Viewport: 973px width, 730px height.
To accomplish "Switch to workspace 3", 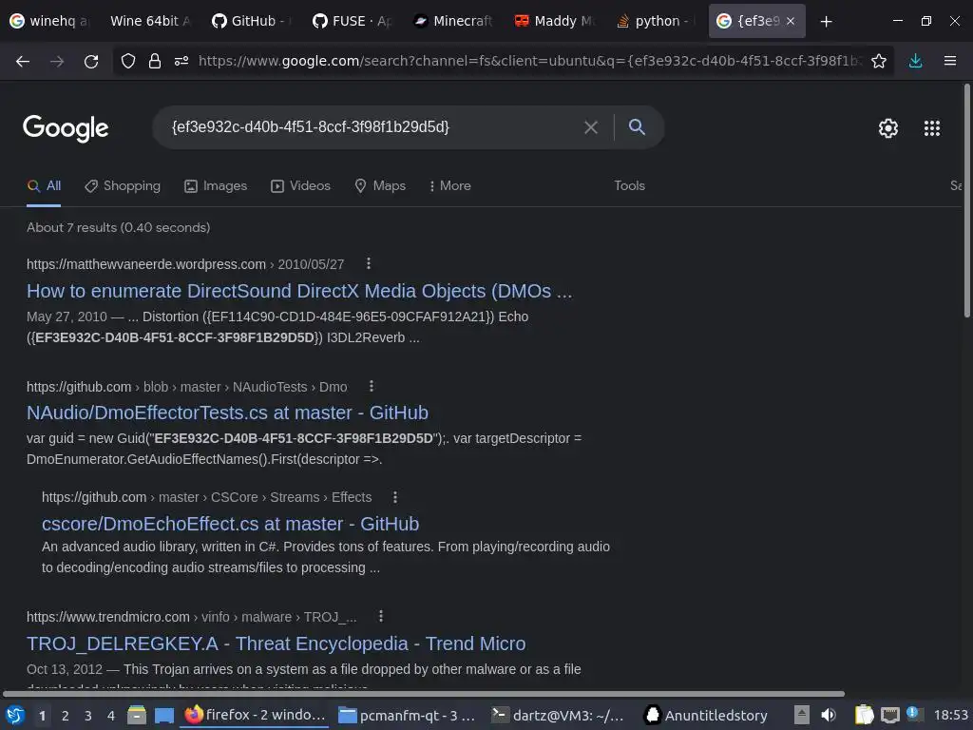I will click(87, 716).
